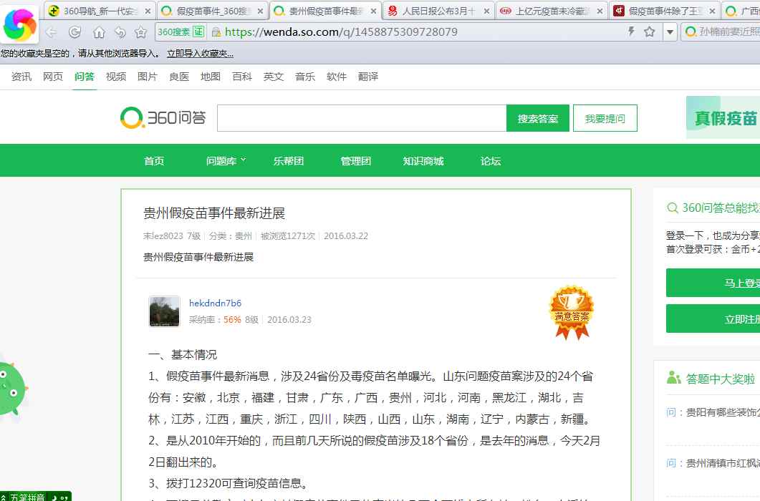The height and width of the screenshot is (501, 760).
Task: Toggle IME punctuation mode icon
Action: (64, 497)
